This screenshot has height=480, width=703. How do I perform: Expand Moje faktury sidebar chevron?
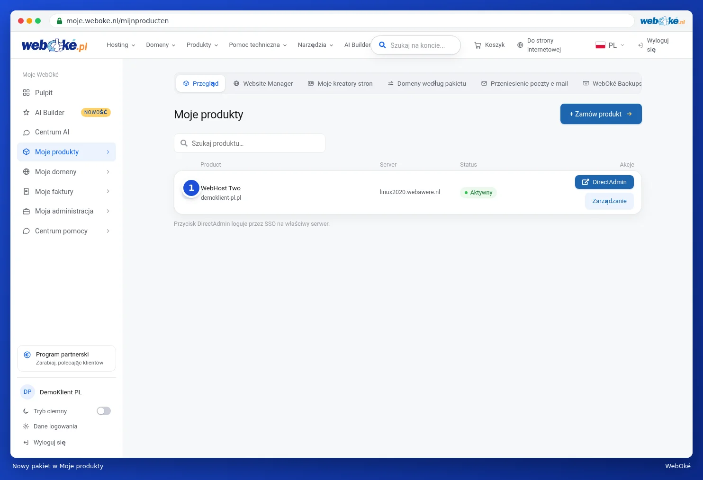coord(108,191)
